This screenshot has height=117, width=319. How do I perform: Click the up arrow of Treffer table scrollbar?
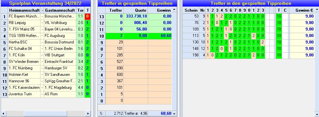[174, 10]
